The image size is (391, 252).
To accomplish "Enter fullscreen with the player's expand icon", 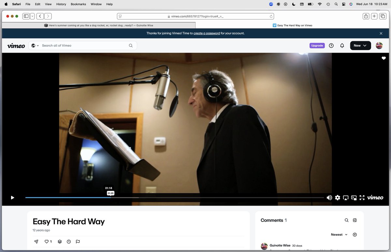I will pyautogui.click(x=362, y=197).
